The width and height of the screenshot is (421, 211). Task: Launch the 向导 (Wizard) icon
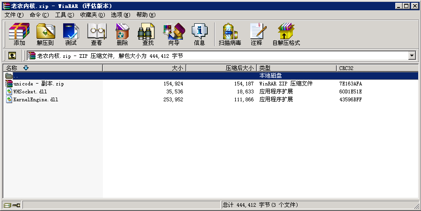click(174, 34)
